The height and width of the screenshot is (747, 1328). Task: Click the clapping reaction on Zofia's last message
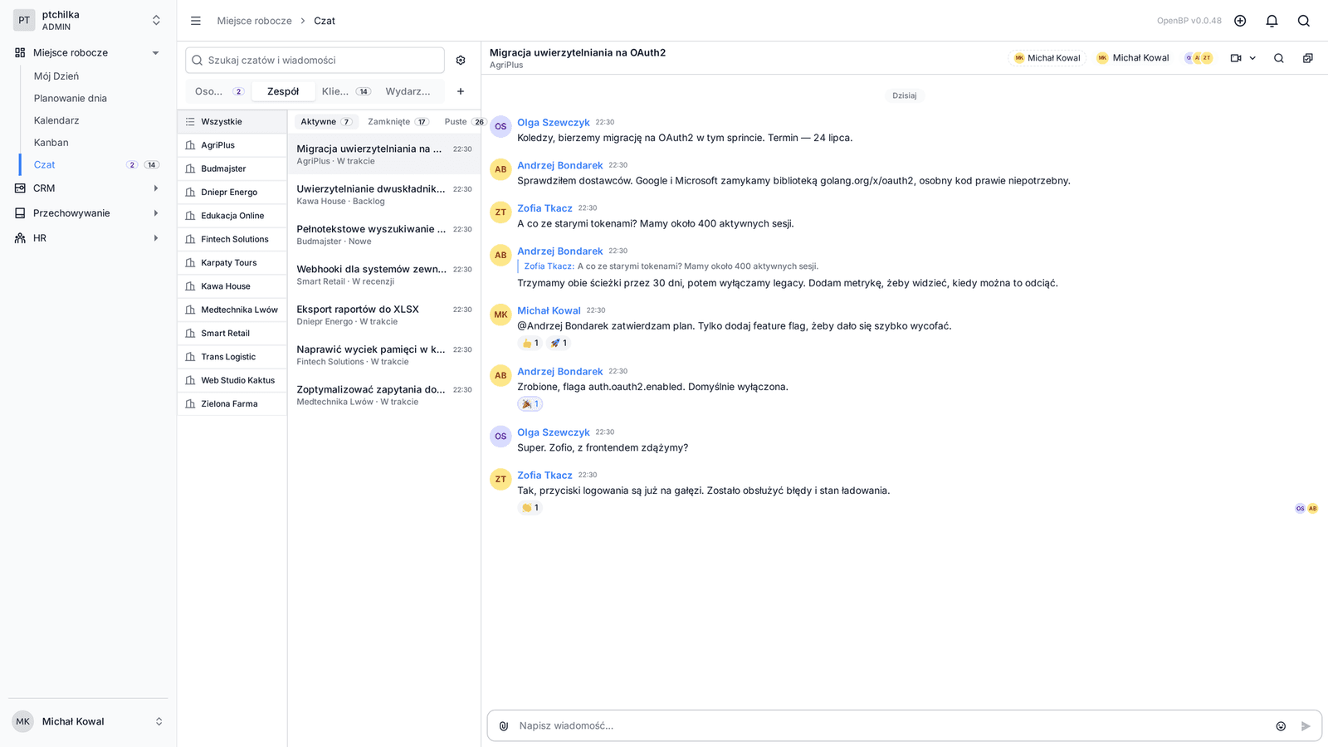coord(530,508)
